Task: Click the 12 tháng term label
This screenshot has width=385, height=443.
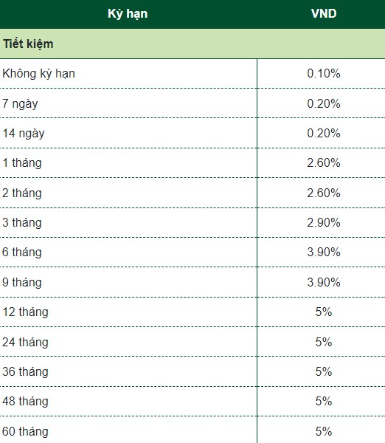Action: [x=25, y=312]
